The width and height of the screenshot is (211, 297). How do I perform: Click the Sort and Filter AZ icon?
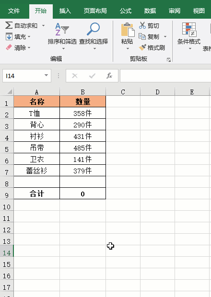tap(62, 29)
